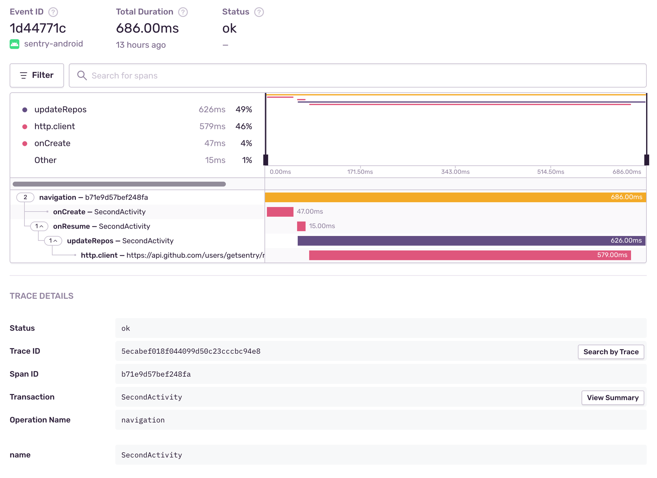Click the Total Duration help icon

(x=183, y=12)
